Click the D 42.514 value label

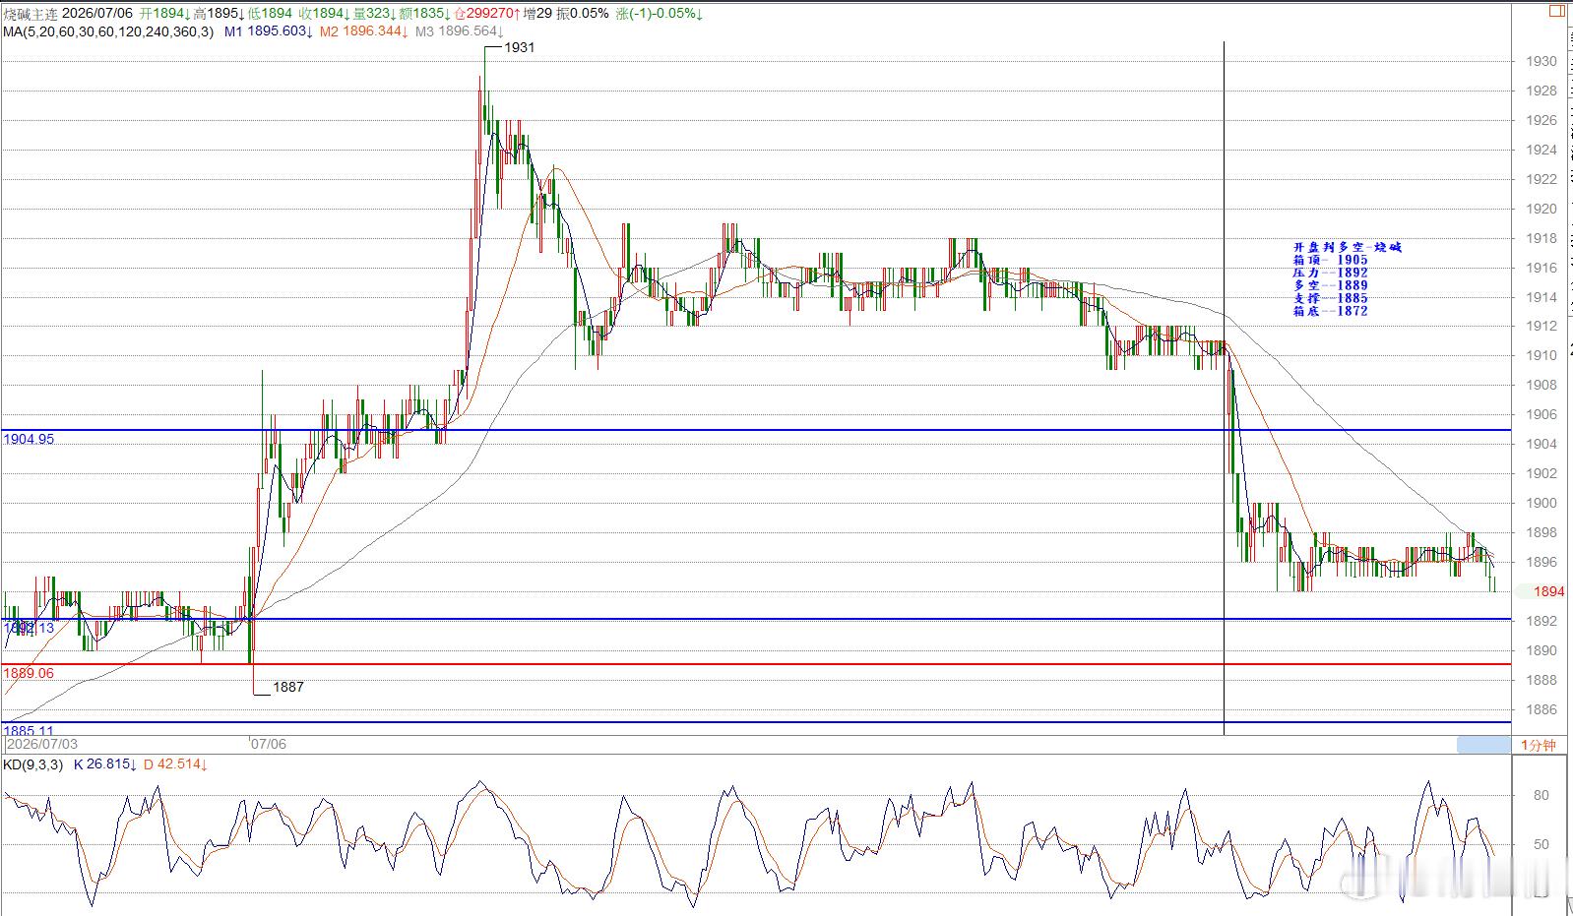(x=175, y=764)
